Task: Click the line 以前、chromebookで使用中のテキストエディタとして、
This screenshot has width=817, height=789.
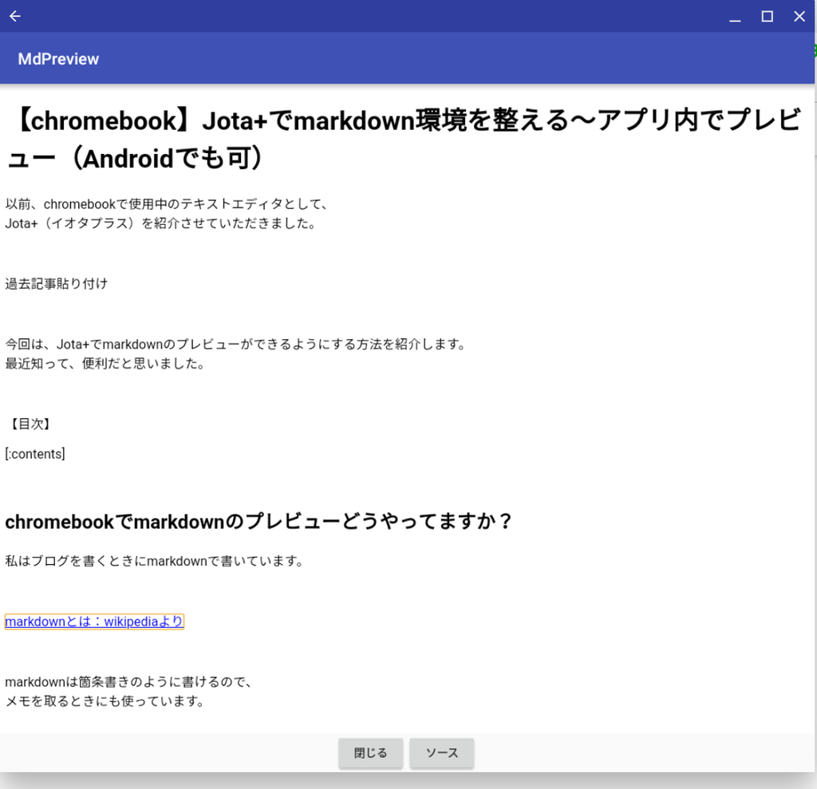Action: click(x=167, y=204)
